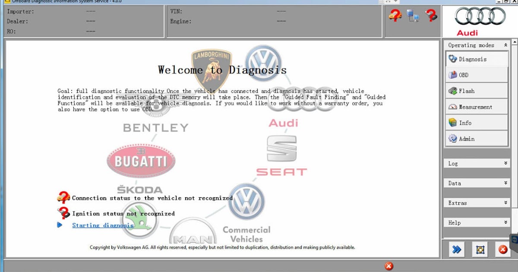Open the Admin mode
The height and width of the screenshot is (272, 518).
(477, 139)
